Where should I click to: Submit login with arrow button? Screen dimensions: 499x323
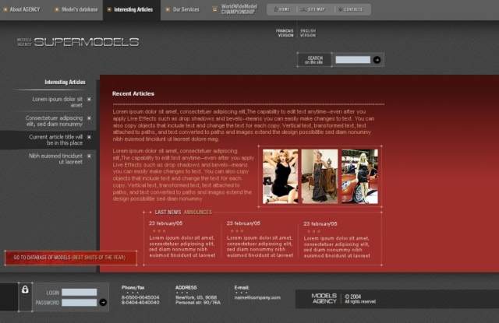(103, 302)
